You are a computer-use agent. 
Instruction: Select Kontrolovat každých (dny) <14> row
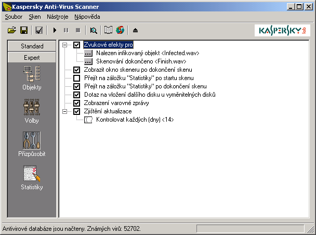click(x=135, y=120)
